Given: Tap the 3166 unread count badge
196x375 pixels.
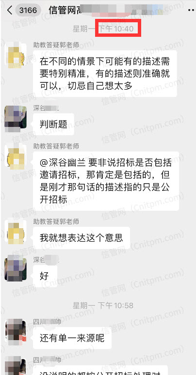Looking at the screenshot, I should pos(28,10).
